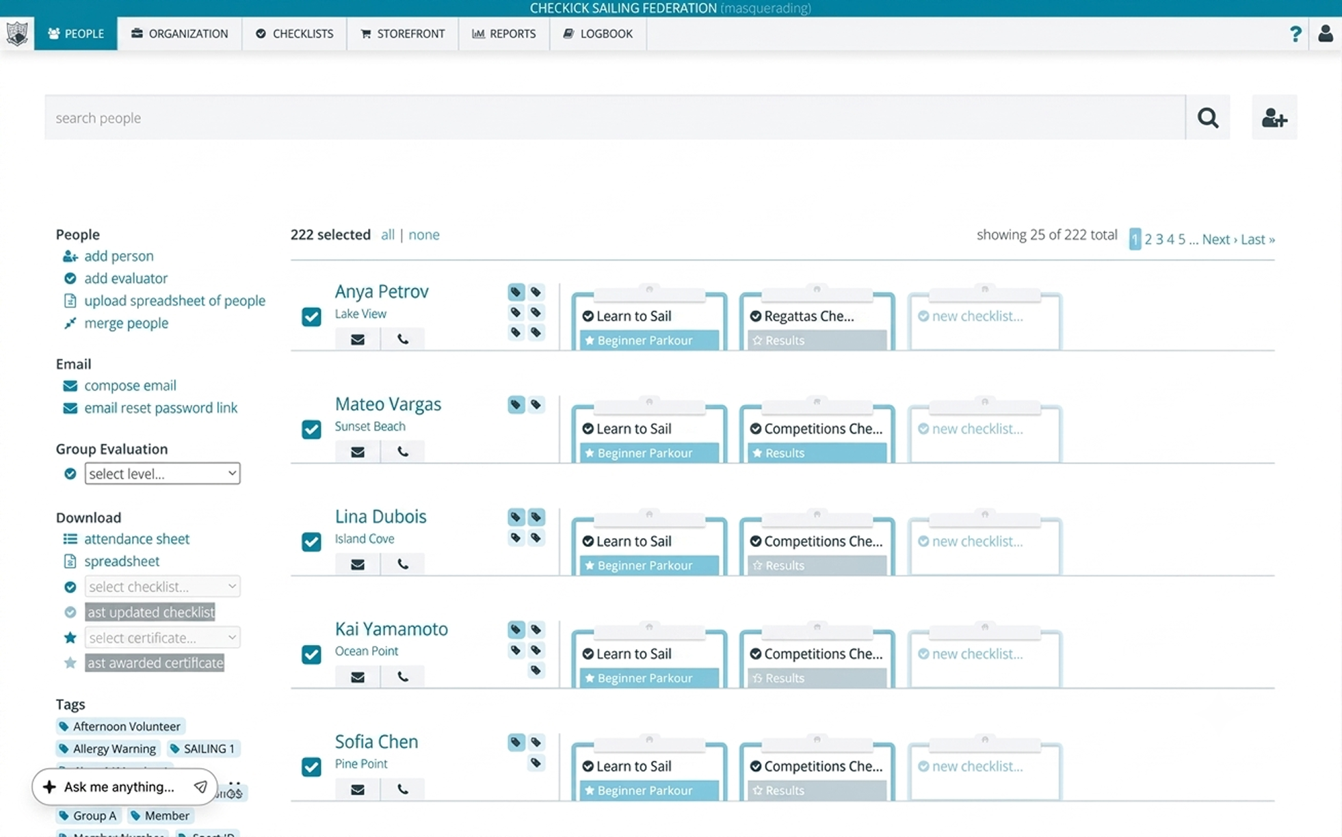Uncheck Kai Yamamoto's selection checkbox

[x=311, y=654]
